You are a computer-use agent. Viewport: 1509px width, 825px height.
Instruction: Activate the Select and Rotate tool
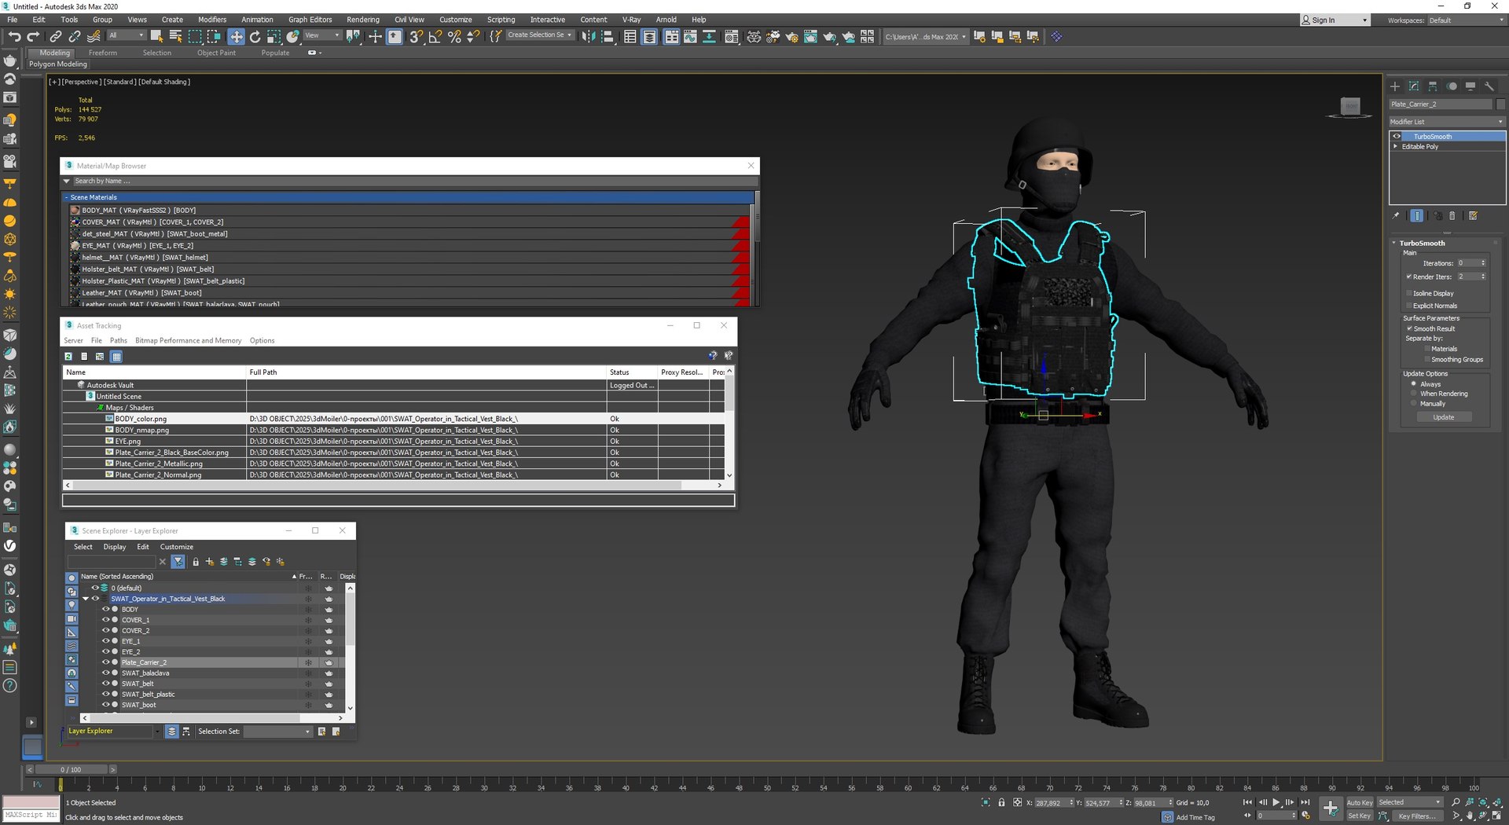[255, 36]
